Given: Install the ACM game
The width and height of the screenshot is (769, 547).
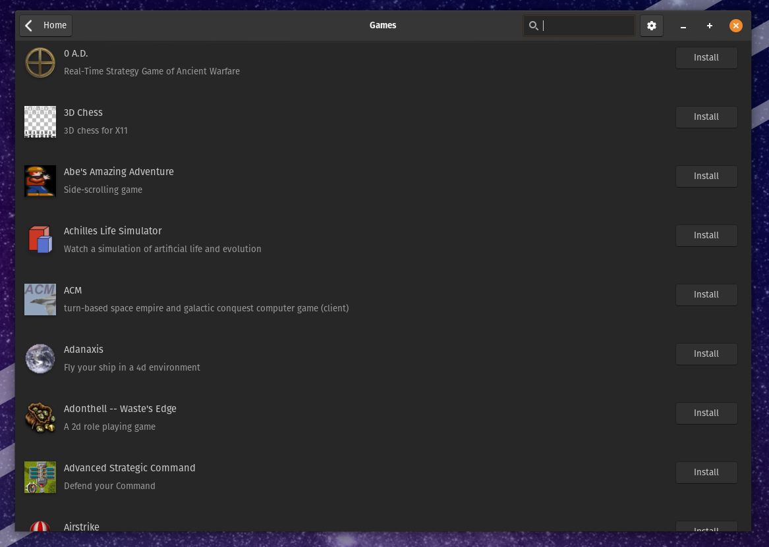Looking at the screenshot, I should pos(706,295).
